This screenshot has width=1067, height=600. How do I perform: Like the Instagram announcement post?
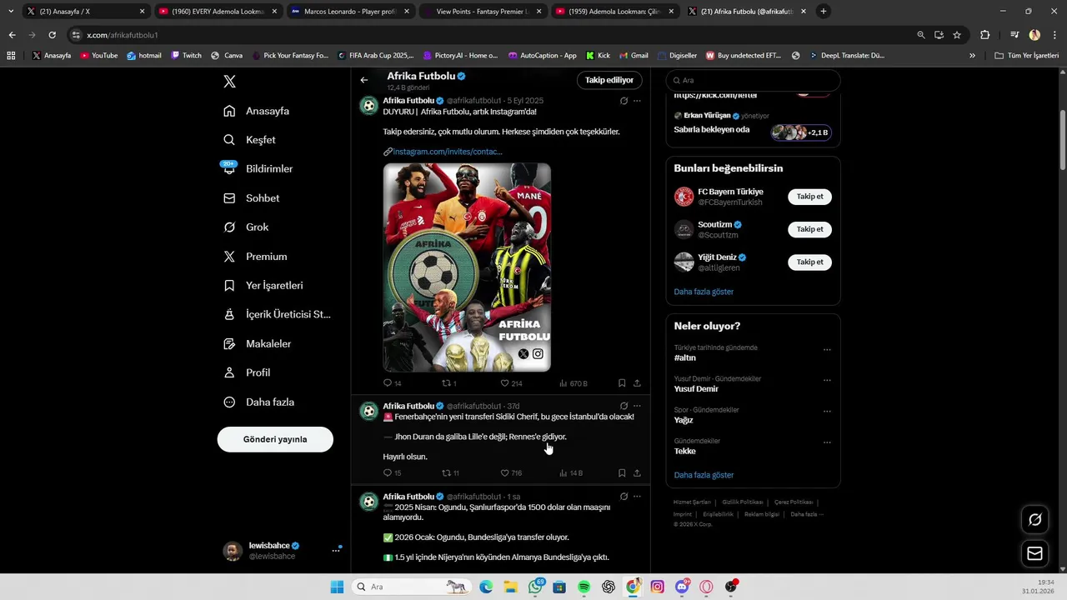point(511,383)
